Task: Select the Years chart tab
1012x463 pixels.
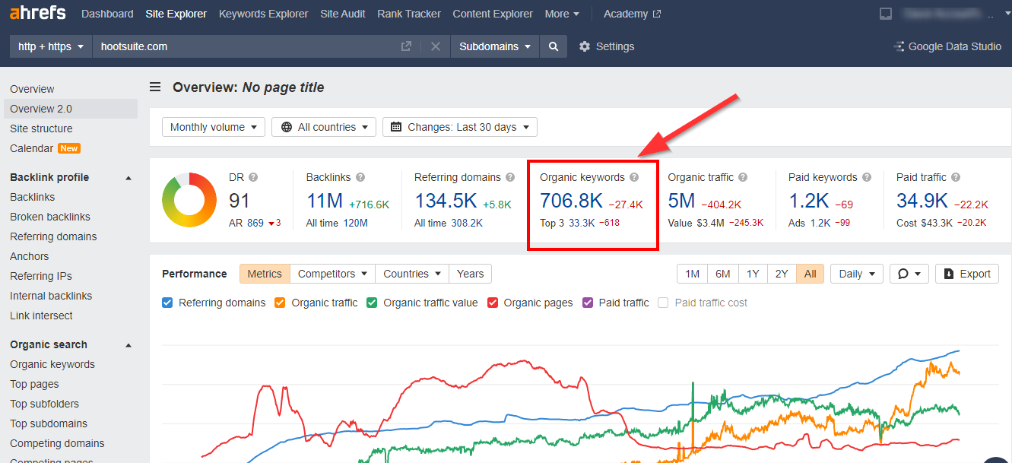Action: coord(470,274)
